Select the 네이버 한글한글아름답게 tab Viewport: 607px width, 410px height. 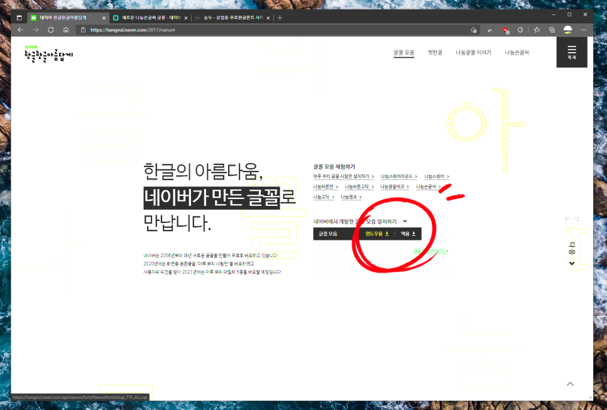[68, 18]
